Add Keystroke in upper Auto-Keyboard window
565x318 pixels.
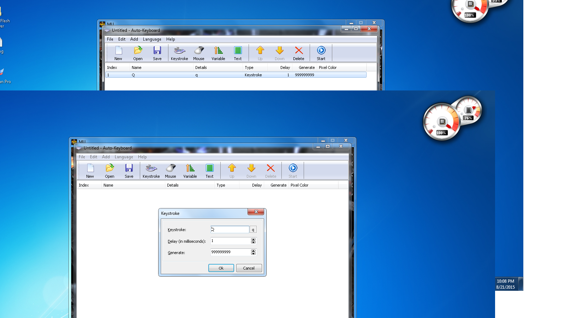pos(179,53)
